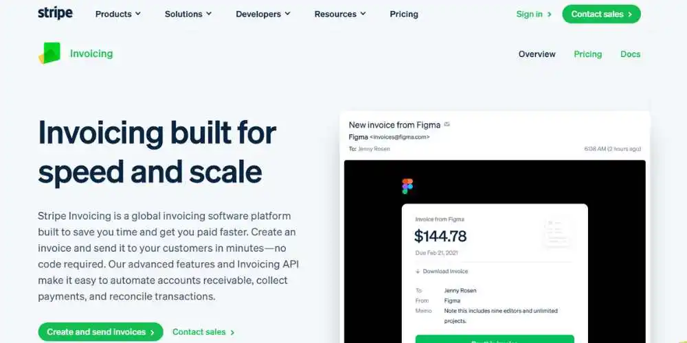The image size is (687, 343).
Task: Click the Sign in link
Action: point(534,14)
